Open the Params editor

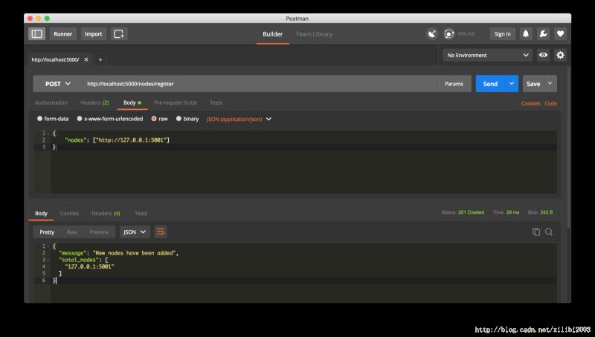[454, 84]
